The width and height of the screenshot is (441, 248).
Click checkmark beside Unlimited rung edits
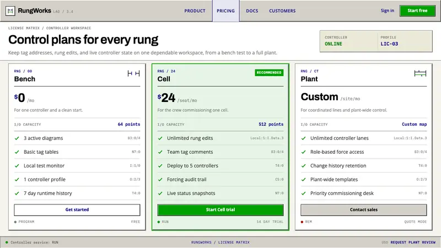[x=160, y=138]
